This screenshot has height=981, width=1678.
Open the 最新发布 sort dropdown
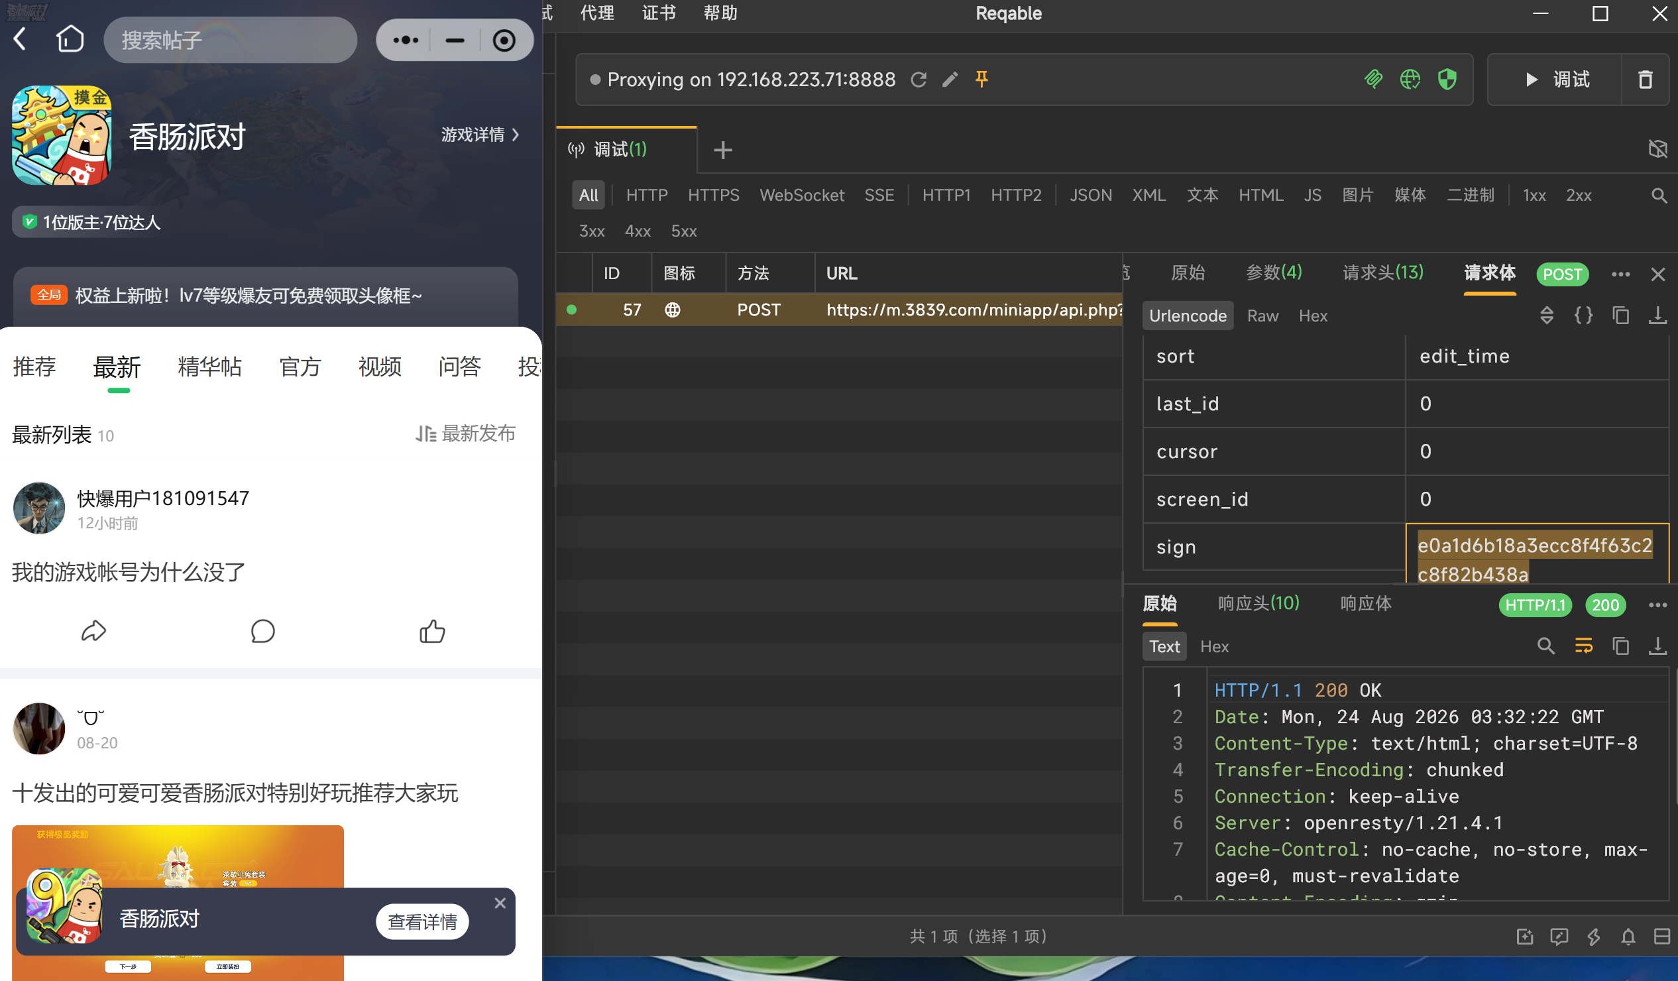pos(465,433)
